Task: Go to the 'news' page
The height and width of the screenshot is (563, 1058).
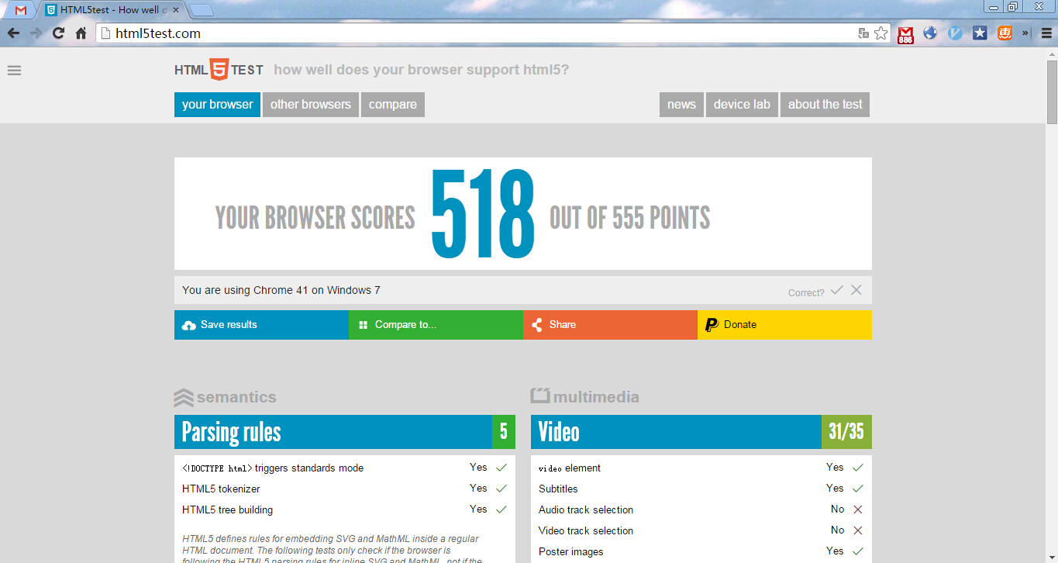Action: point(681,105)
